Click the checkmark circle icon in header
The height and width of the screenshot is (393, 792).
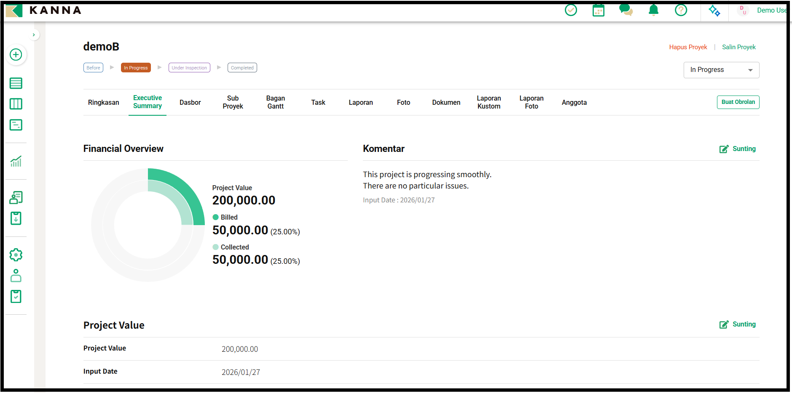coord(571,10)
